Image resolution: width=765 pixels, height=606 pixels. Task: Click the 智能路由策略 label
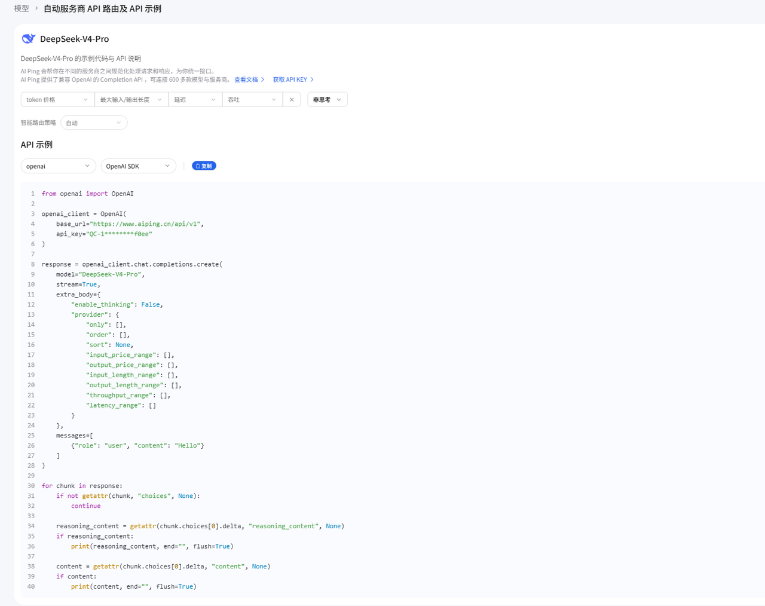pyautogui.click(x=38, y=123)
